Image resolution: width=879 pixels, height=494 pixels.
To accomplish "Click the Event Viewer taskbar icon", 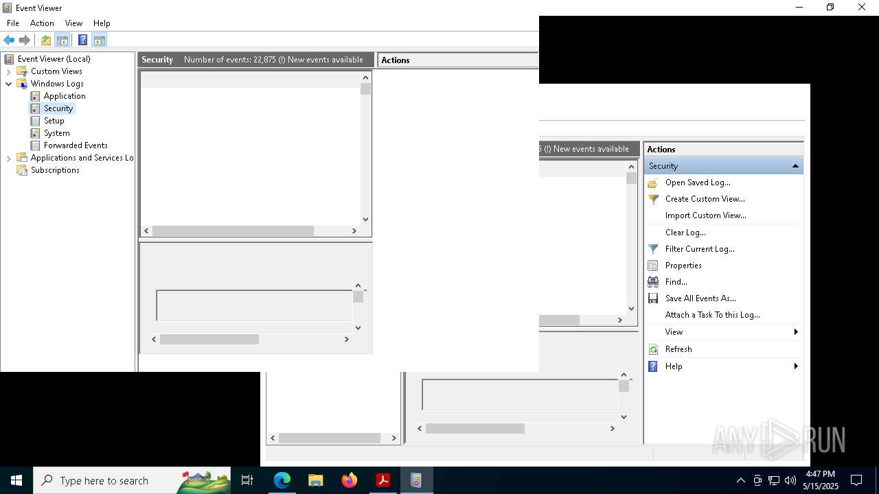I will point(416,480).
